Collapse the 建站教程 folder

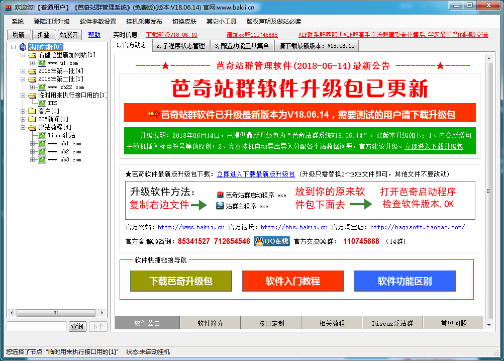[x=23, y=127]
